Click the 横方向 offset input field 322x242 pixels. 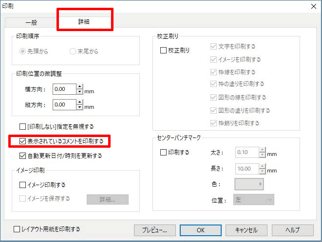[64, 89]
